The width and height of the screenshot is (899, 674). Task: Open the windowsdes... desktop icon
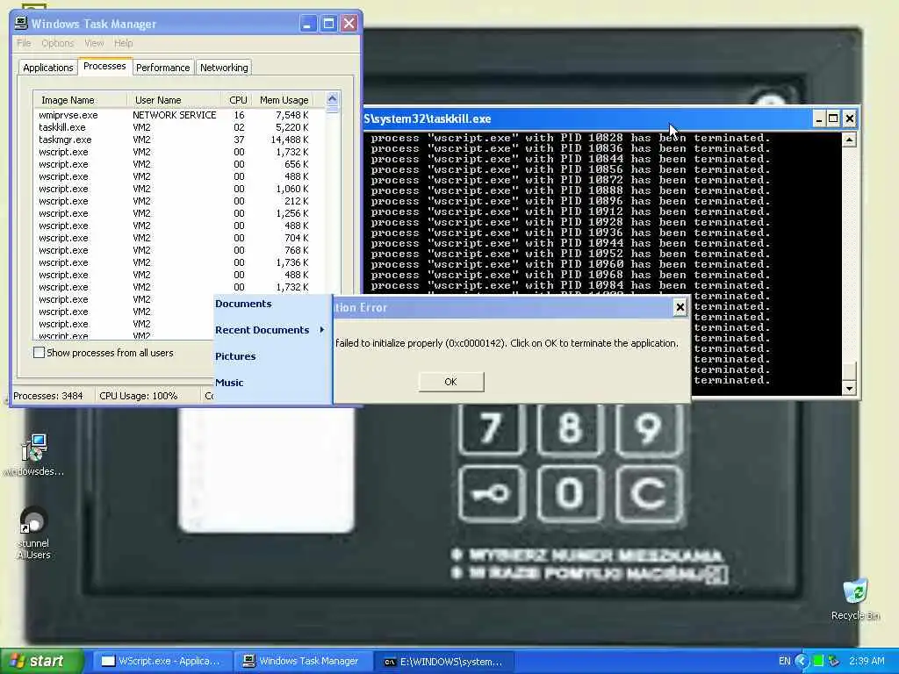coord(33,455)
